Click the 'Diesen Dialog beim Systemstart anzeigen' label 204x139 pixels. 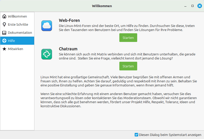(x=170, y=135)
